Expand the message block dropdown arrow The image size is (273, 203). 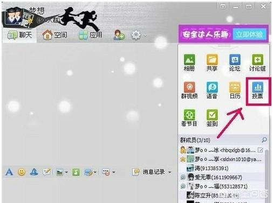pos(114,172)
